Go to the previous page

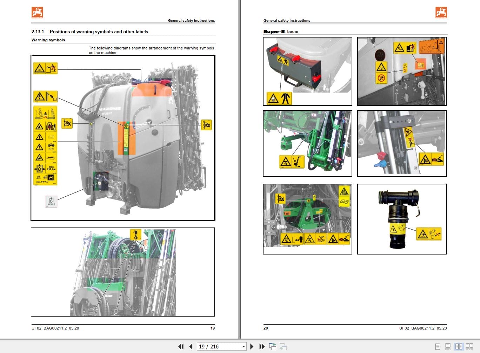tap(191, 346)
